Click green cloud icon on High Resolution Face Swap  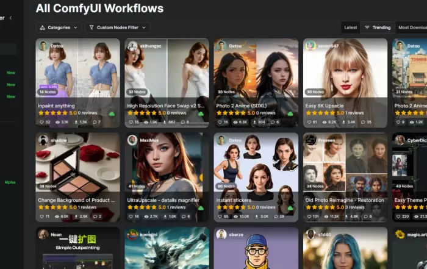[201, 114]
